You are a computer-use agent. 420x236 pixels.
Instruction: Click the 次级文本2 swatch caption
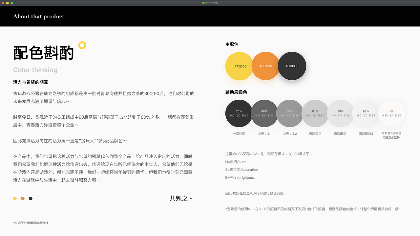coord(290,134)
